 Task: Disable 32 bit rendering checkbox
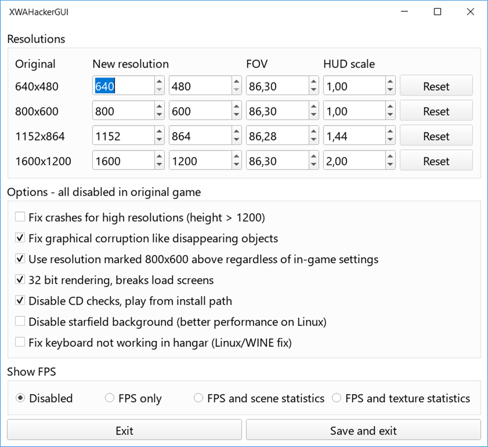click(x=20, y=280)
